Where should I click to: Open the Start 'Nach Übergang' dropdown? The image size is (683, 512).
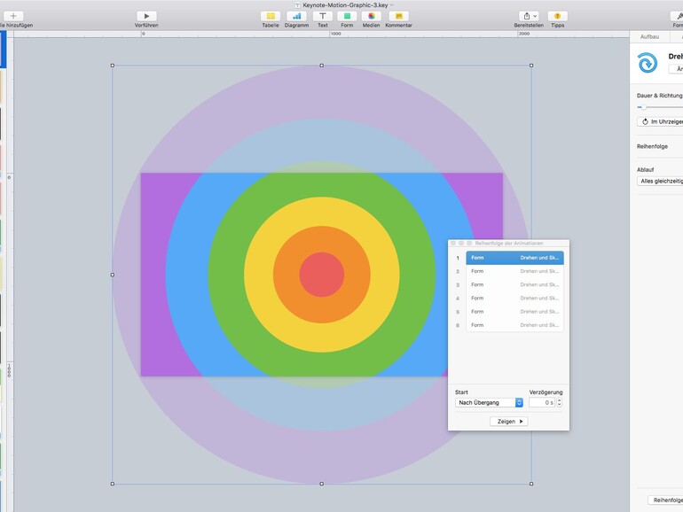point(490,402)
